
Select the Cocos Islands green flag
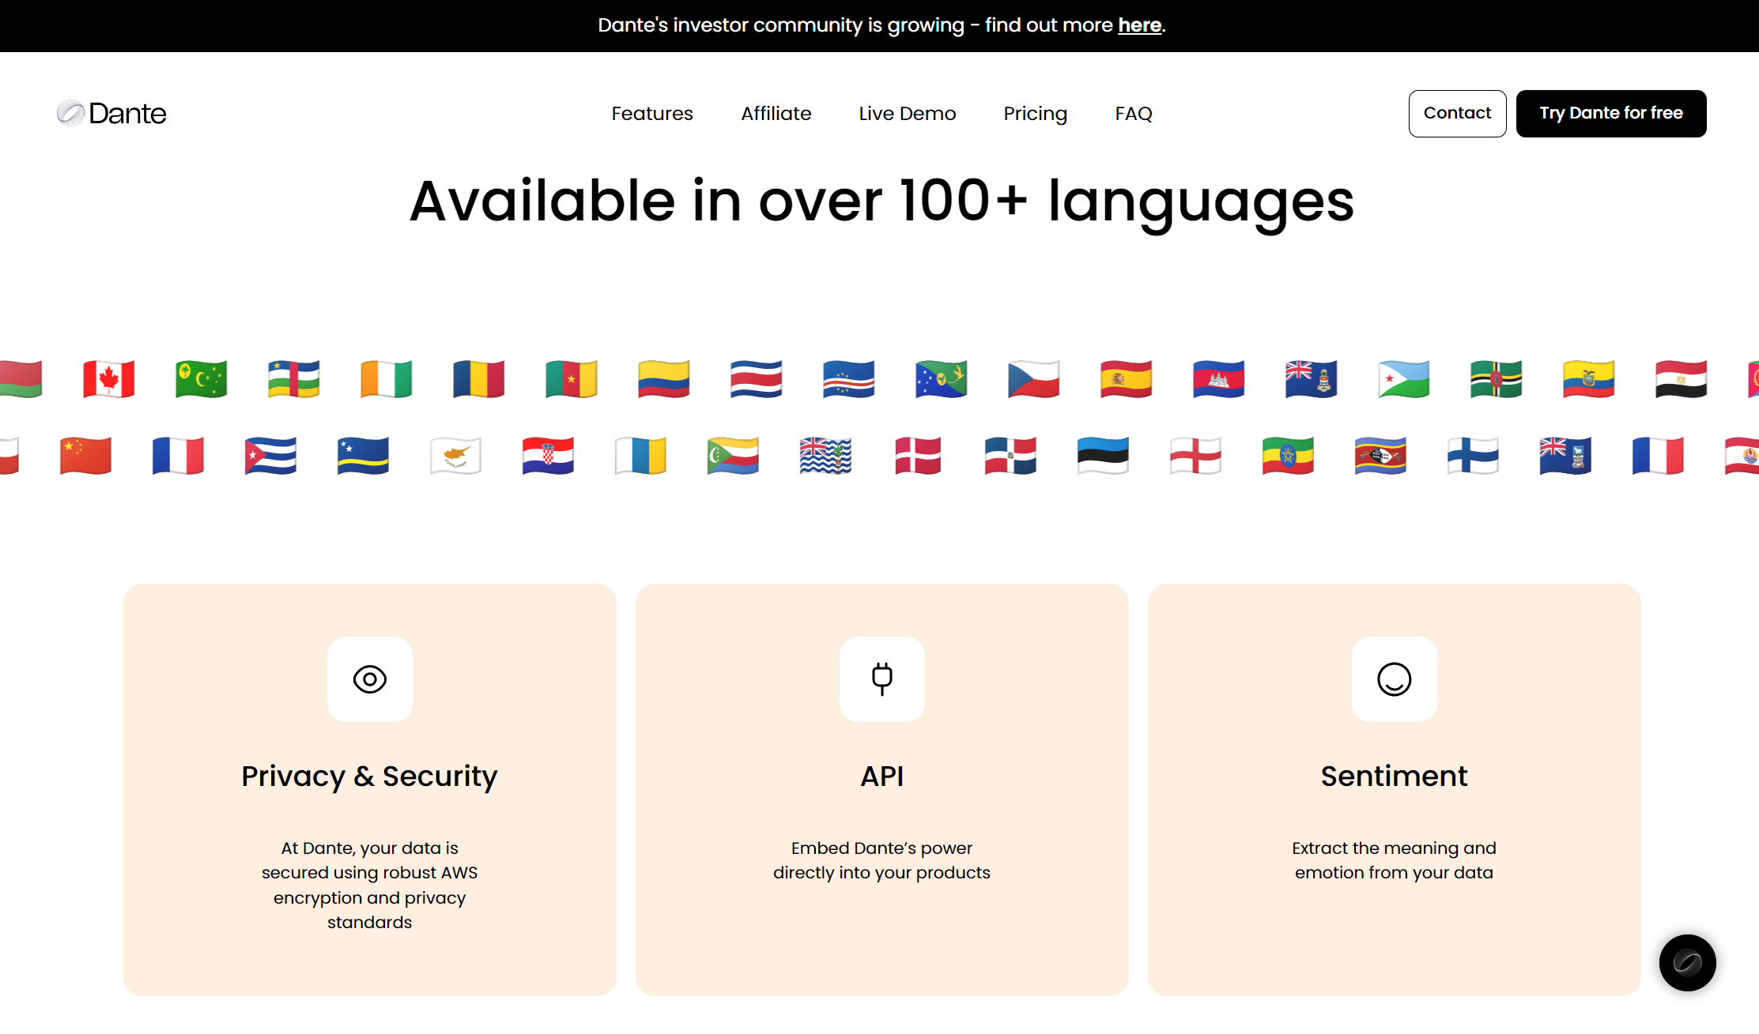point(202,379)
